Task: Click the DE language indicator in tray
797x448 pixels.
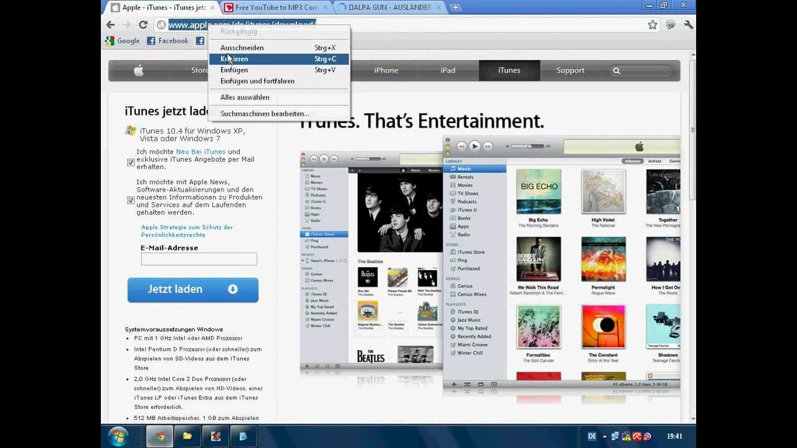Action: (592, 437)
